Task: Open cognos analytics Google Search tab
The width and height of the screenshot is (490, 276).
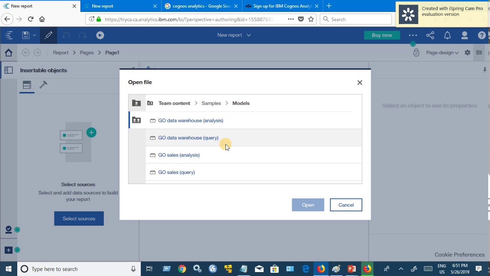Action: tap(201, 6)
